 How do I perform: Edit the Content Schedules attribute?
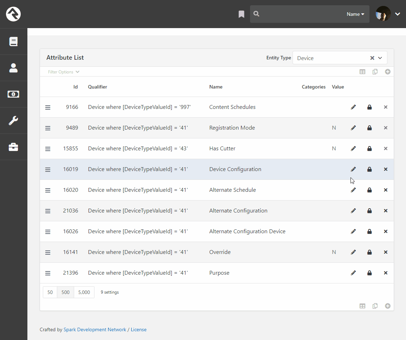[353, 107]
